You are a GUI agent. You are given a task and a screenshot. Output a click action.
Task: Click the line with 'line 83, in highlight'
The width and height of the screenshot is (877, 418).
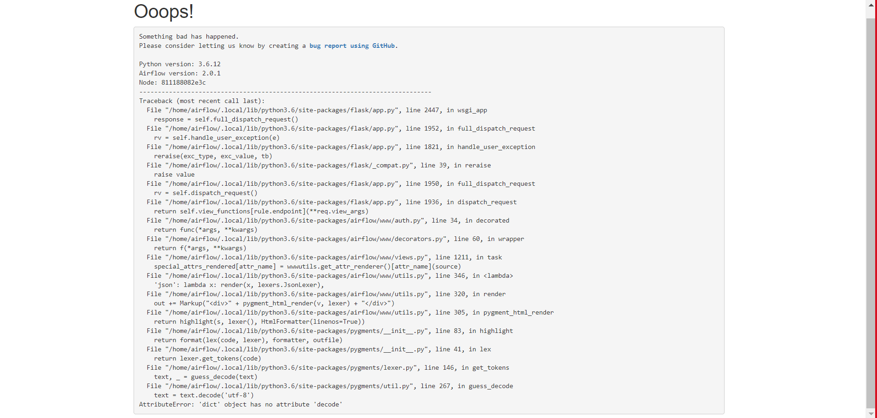click(330, 331)
